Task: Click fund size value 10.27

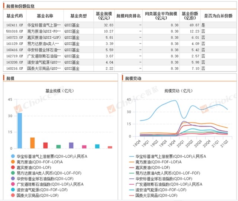Action: coord(109,31)
